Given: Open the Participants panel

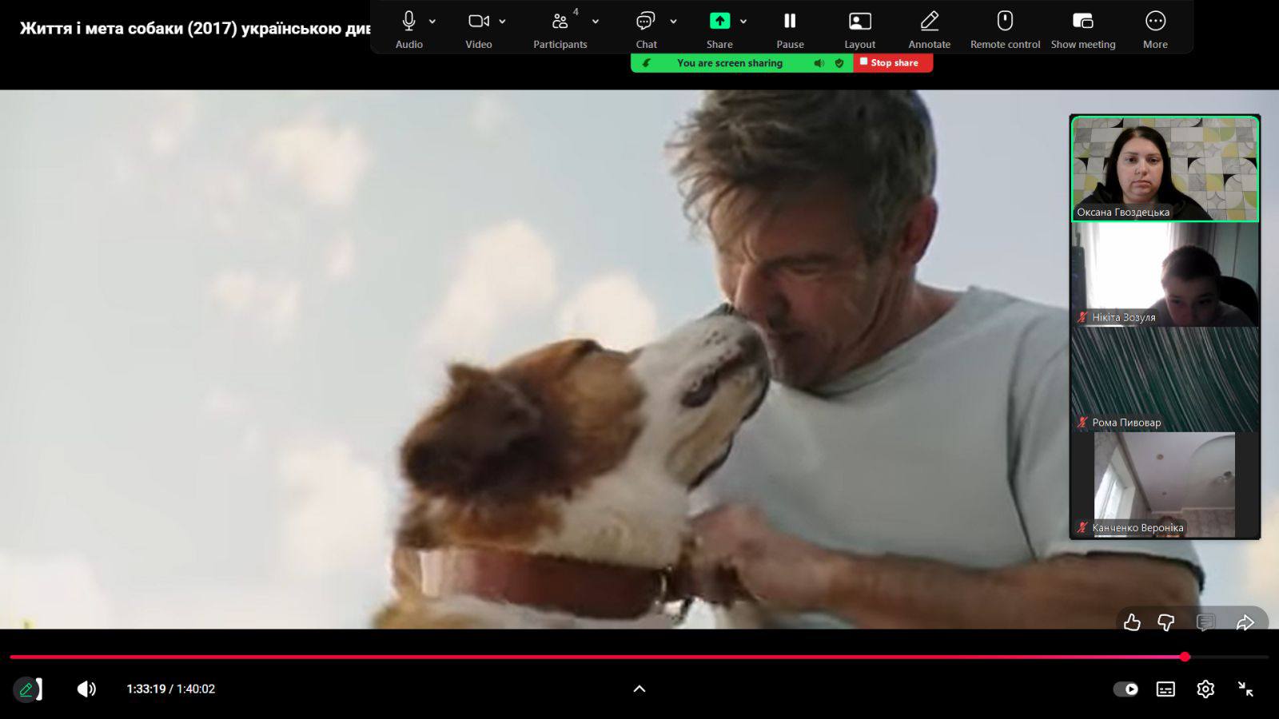Looking at the screenshot, I should pos(560,22).
